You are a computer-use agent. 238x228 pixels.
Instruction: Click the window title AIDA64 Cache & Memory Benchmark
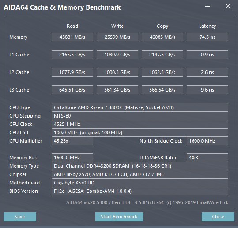(x=62, y=7)
